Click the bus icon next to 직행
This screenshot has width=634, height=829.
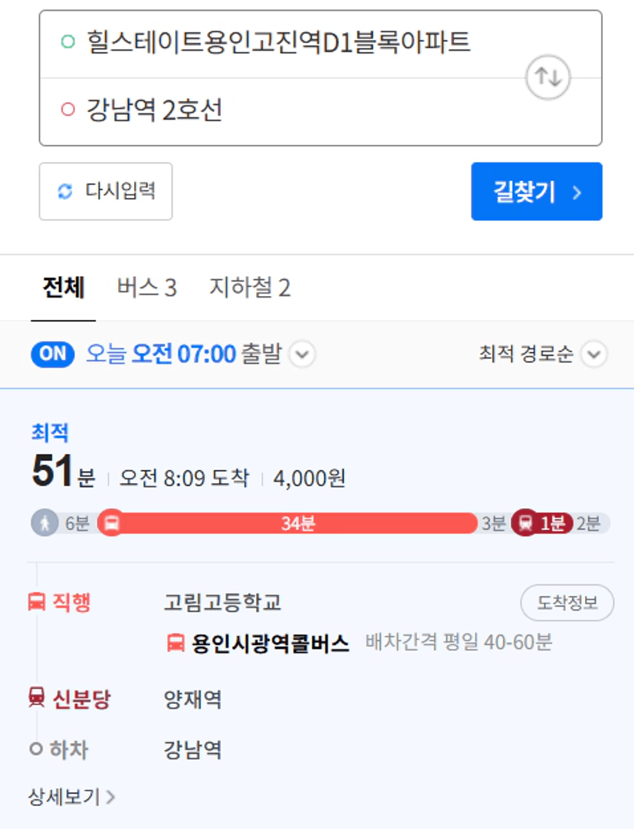point(36,602)
